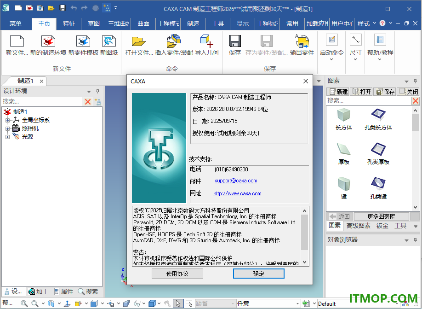
Task: Pin the 设计环境 panel
Action: point(98,91)
